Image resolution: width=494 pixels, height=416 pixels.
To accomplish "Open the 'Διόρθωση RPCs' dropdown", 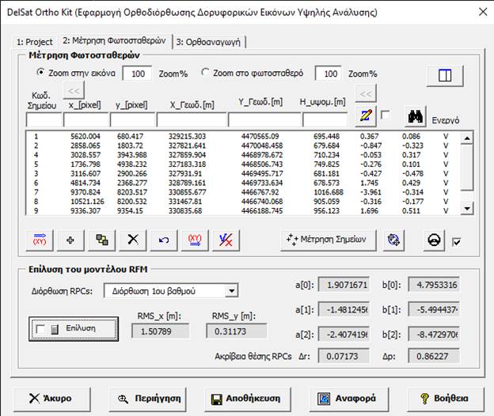I will (232, 290).
